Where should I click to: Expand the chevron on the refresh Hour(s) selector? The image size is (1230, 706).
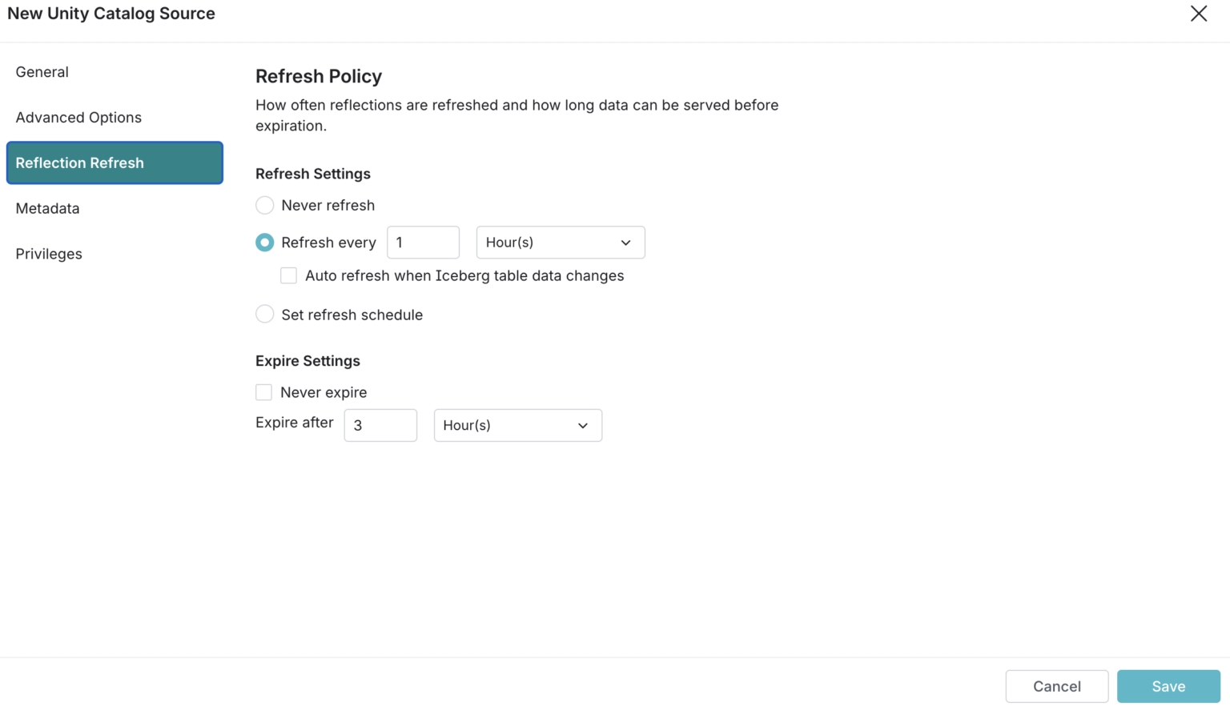click(x=625, y=242)
